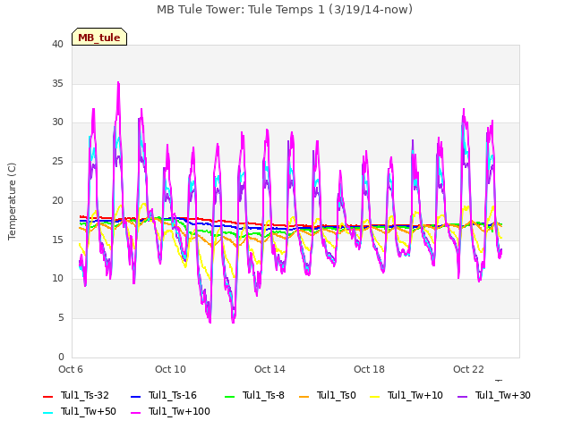Click the green Tul1_Ts-8 legend swatch
The image size is (573, 429).
click(229, 397)
